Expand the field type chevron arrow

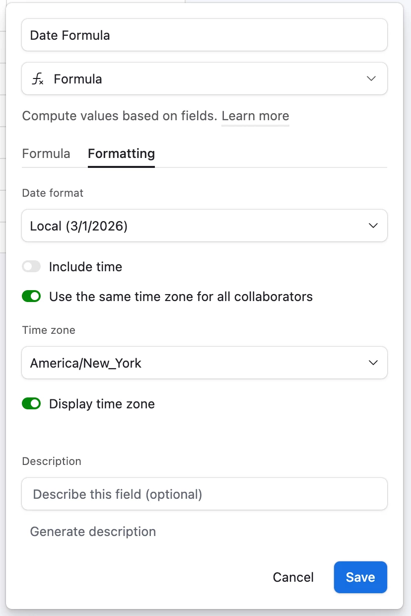pos(371,78)
